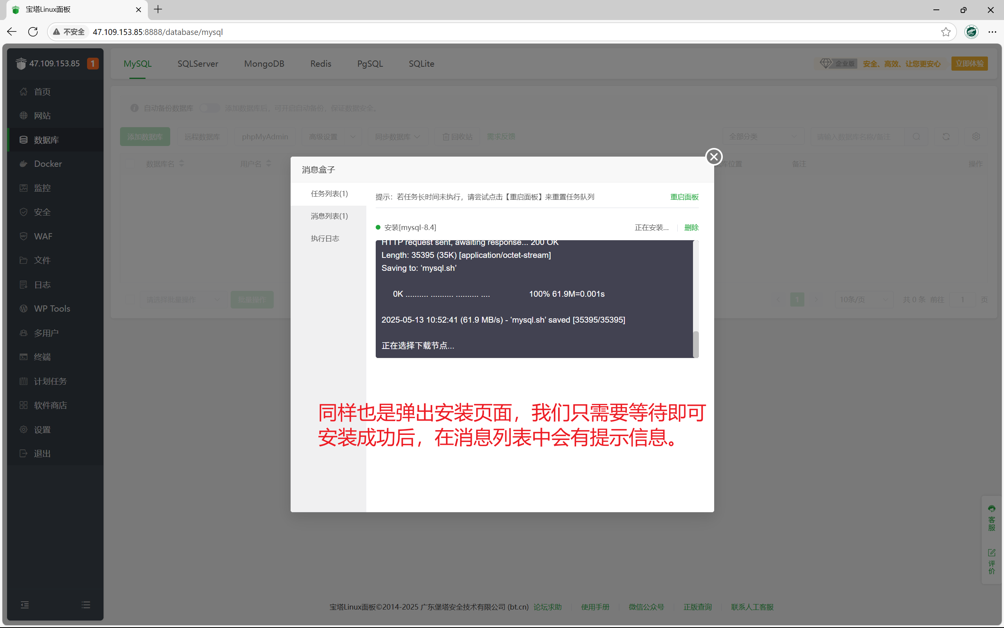Click 删除 to remove mysql-8.4 task
Image resolution: width=1004 pixels, height=628 pixels.
[691, 228]
